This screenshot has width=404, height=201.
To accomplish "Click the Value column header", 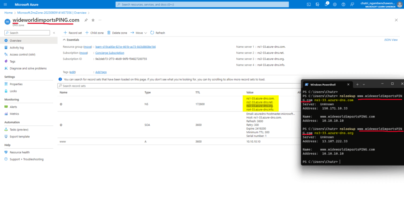I will [x=250, y=92].
